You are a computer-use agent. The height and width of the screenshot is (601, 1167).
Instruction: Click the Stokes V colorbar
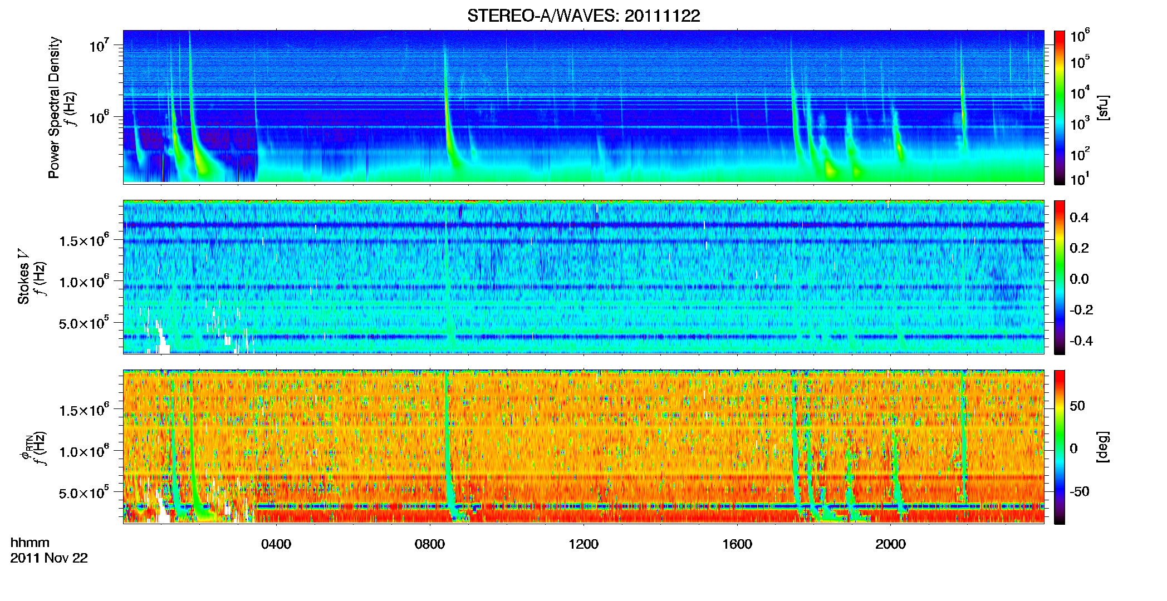coord(1060,277)
